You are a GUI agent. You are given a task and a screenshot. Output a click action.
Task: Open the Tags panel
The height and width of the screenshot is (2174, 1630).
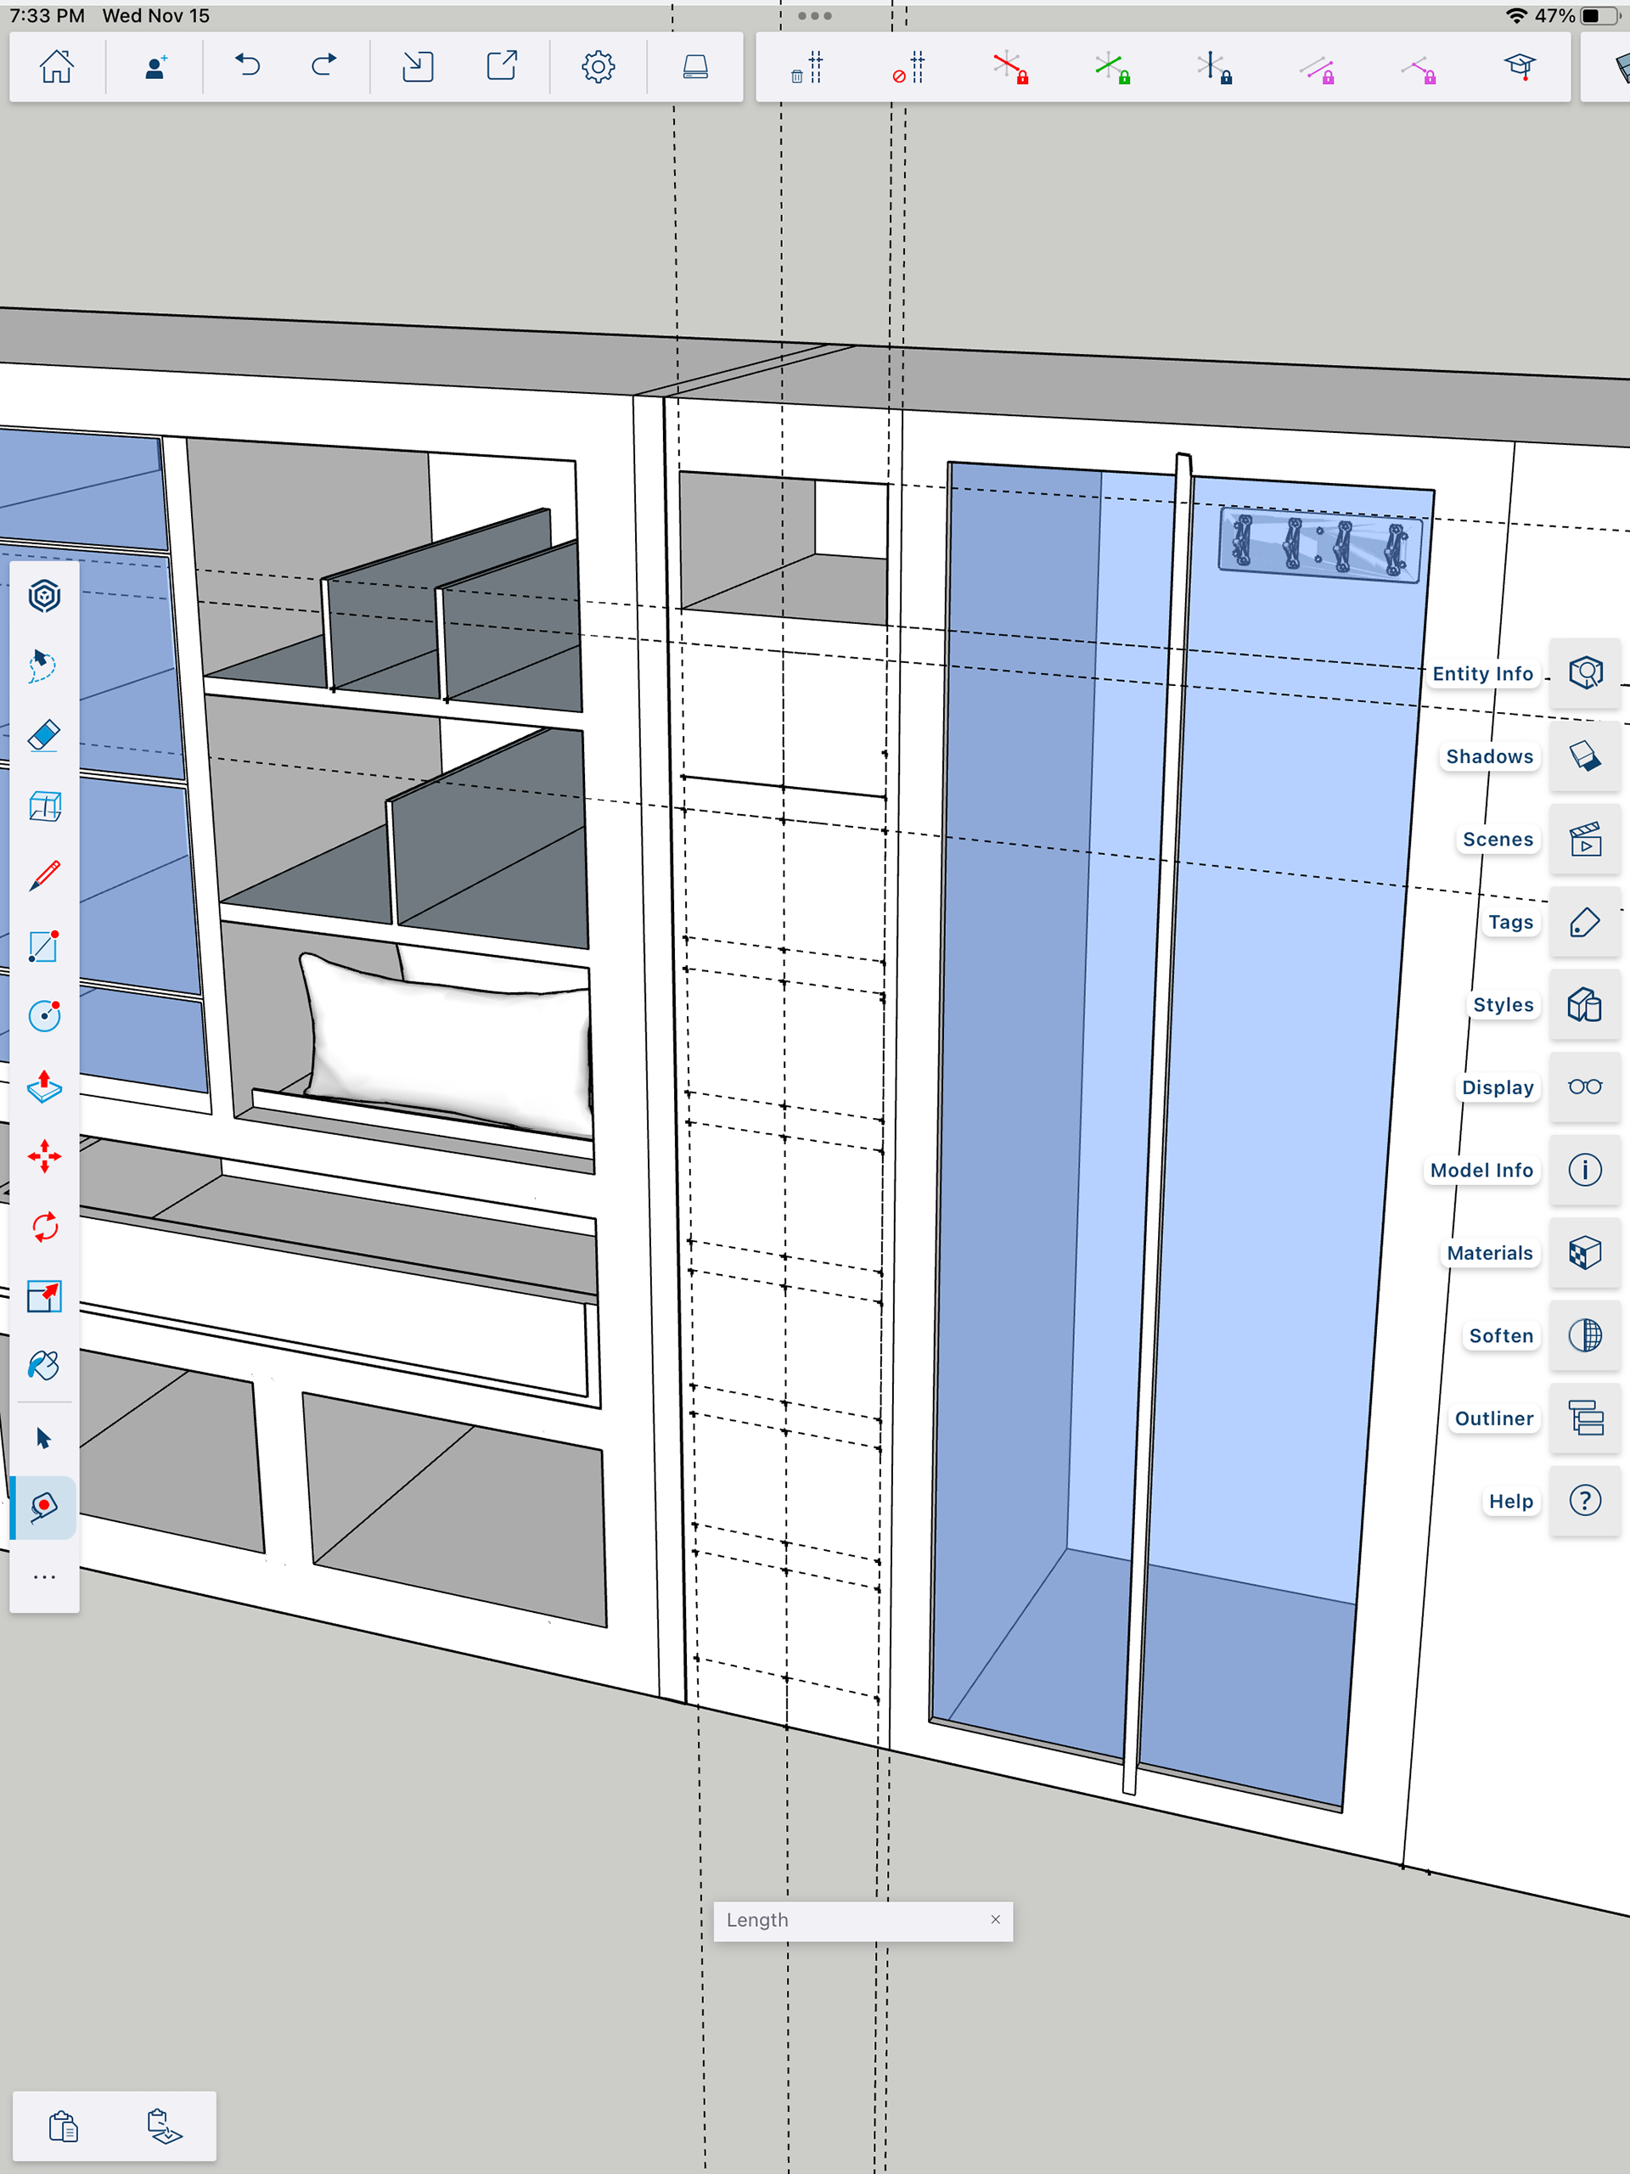[1584, 922]
